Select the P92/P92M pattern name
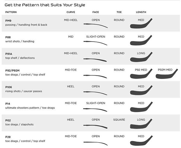181x148 pixels. point(12,70)
